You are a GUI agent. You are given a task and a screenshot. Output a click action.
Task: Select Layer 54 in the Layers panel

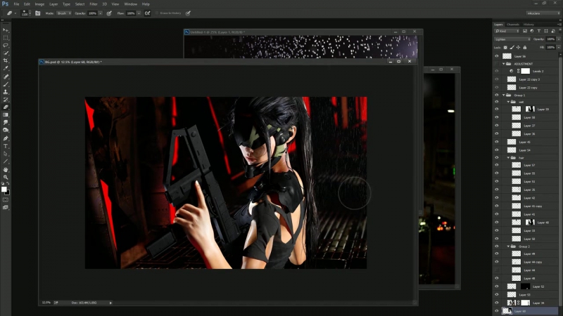click(x=525, y=150)
